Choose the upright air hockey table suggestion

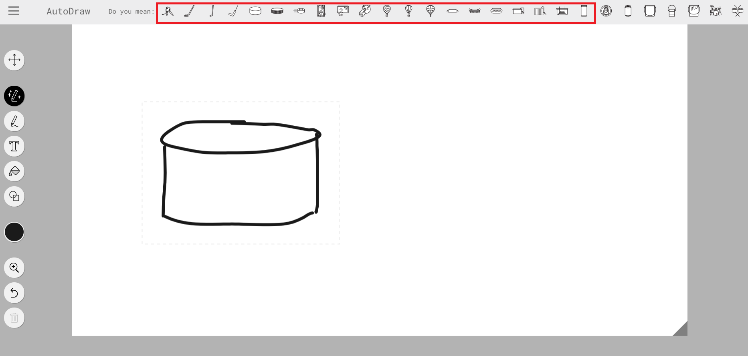[321, 11]
